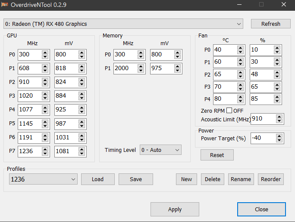Rename the selected profile
295x222 pixels.
(x=241, y=179)
